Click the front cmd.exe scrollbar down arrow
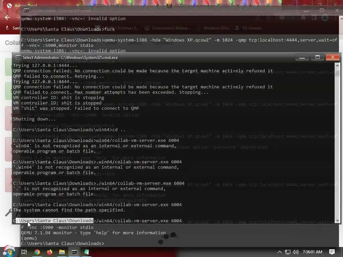The height and width of the screenshot is (257, 343). [x=337, y=221]
